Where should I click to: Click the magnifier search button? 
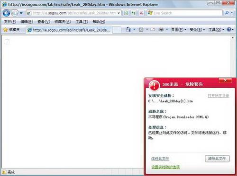(227, 13)
